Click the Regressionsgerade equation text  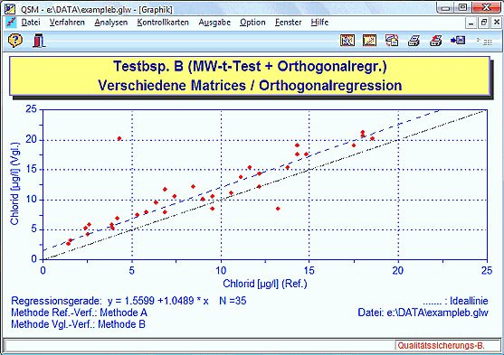(109, 301)
